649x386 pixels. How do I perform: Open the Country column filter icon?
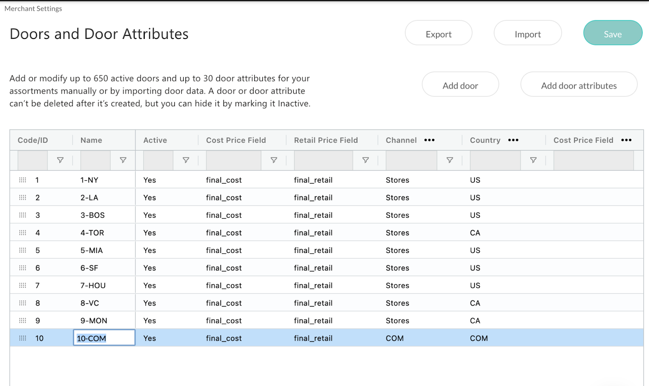(x=533, y=160)
